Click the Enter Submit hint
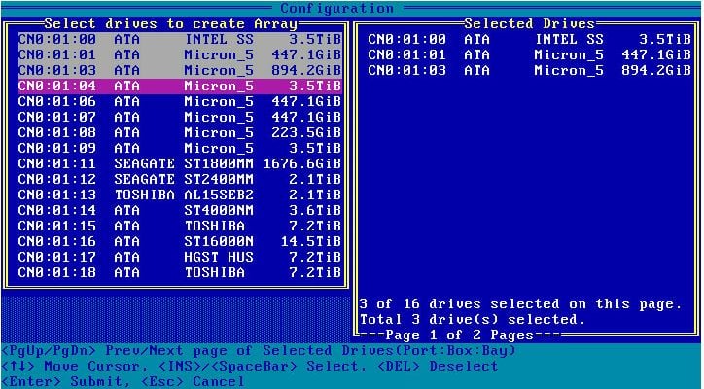Image resolution: width=704 pixels, height=389 pixels. point(66,382)
